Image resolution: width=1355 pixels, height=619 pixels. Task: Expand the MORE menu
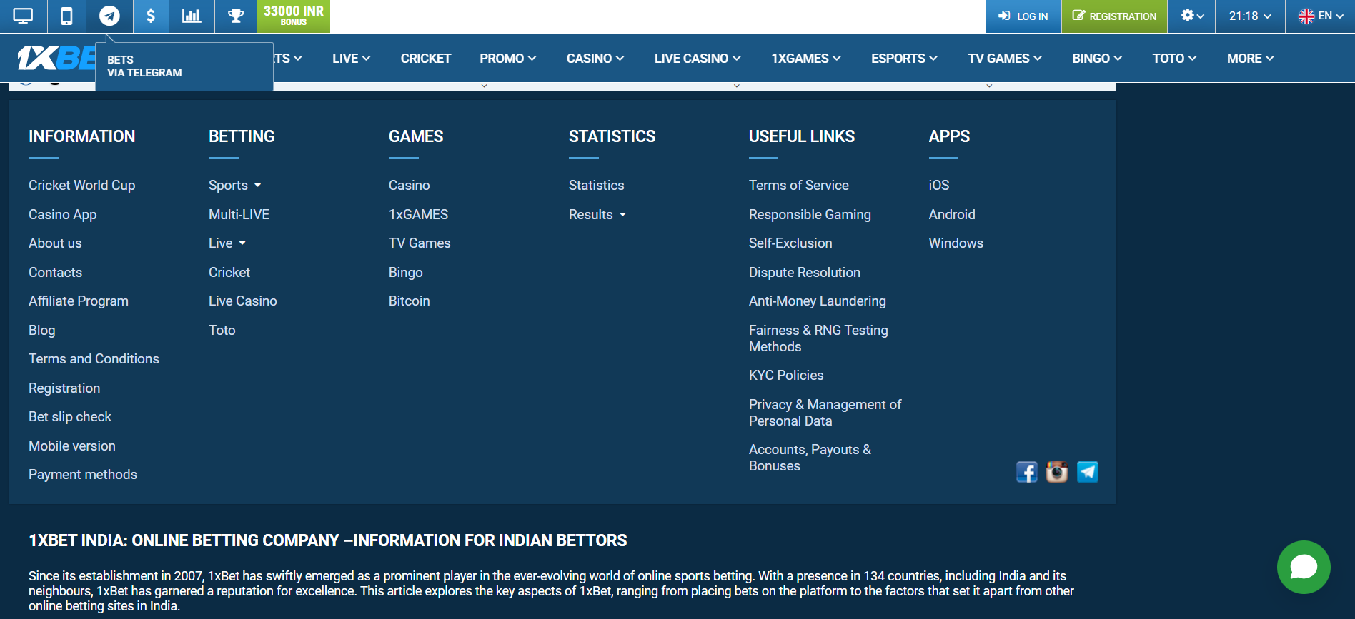(1251, 59)
